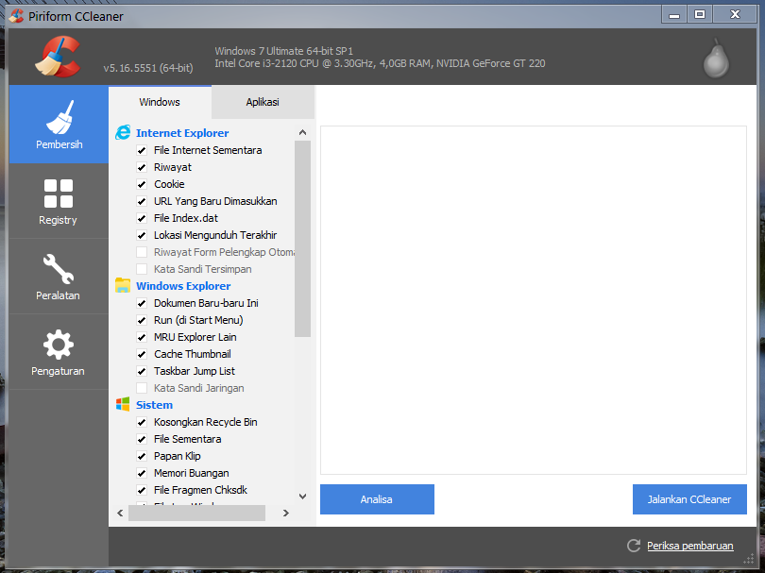The image size is (765, 573).
Task: Uncheck File Internet Sementara
Action: 142,150
